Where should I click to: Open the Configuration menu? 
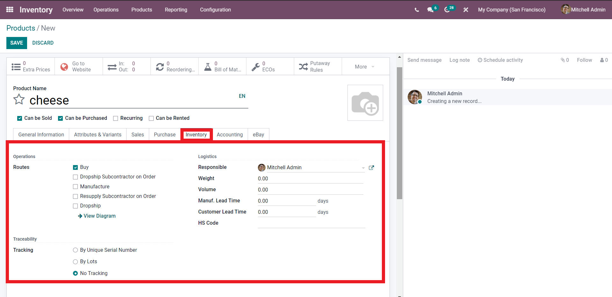tap(215, 10)
